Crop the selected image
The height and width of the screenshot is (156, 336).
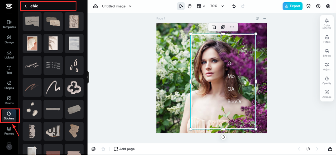pos(214,27)
